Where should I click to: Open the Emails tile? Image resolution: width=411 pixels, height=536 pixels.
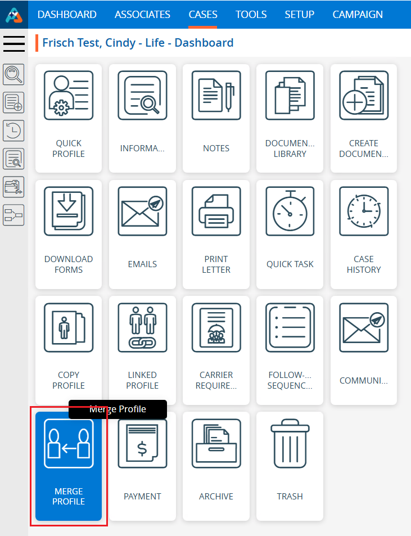[x=142, y=234]
